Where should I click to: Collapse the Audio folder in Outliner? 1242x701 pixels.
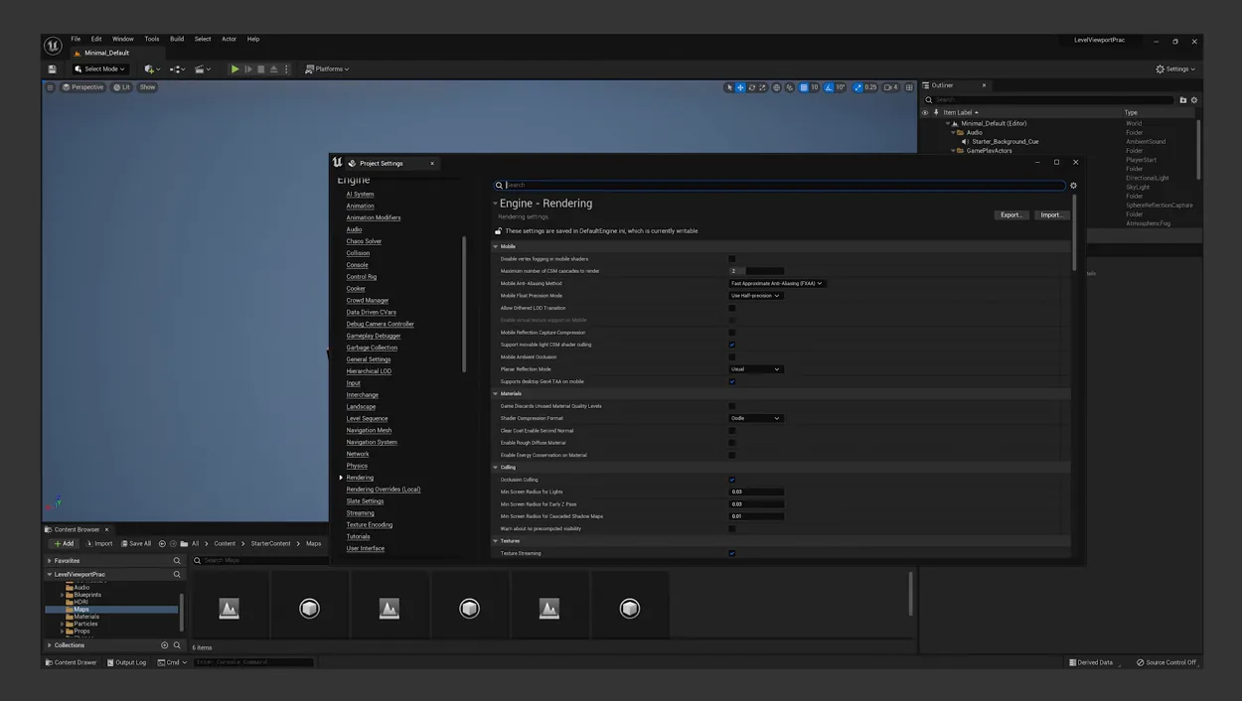(x=954, y=132)
